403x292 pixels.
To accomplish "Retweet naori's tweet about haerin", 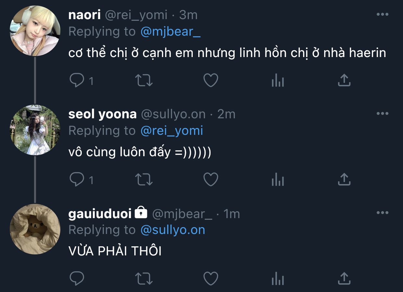I will tap(144, 80).
